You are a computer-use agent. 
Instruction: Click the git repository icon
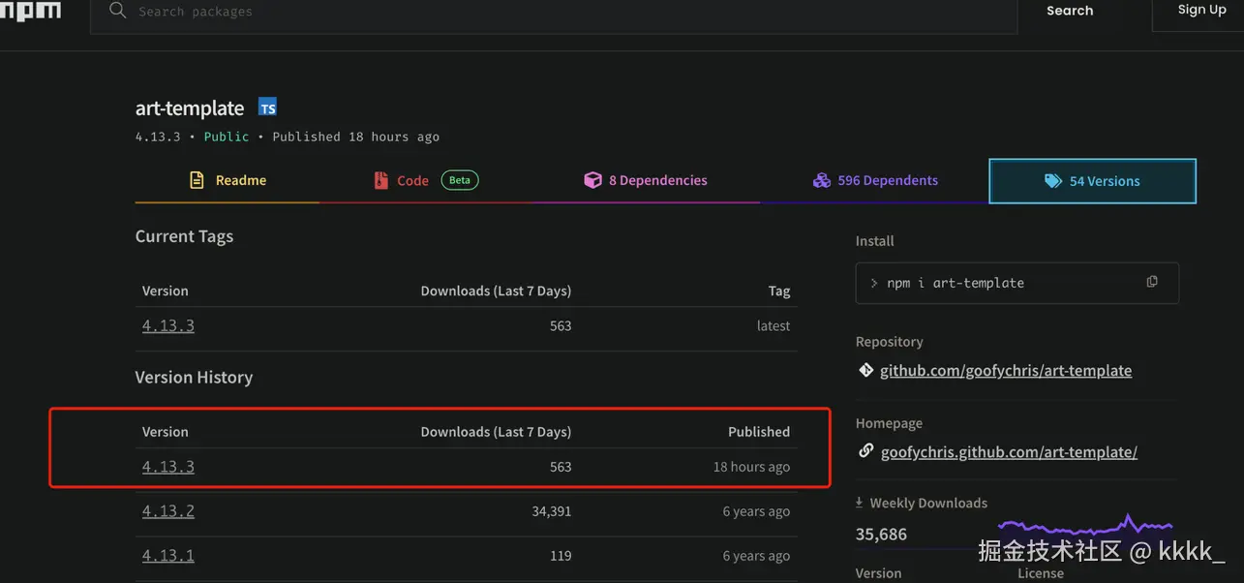[866, 370]
